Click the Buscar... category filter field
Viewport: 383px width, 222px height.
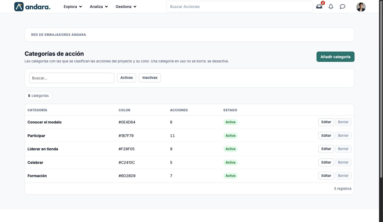tap(72, 78)
